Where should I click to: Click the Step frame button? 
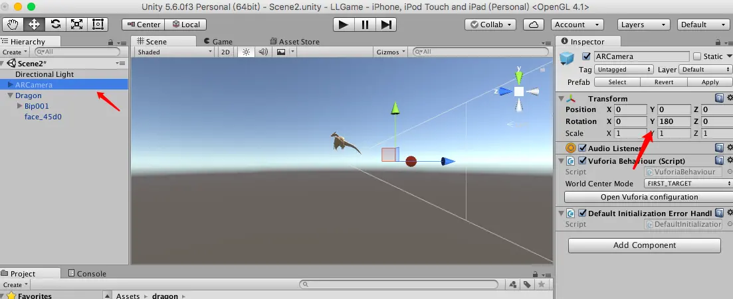click(x=386, y=25)
